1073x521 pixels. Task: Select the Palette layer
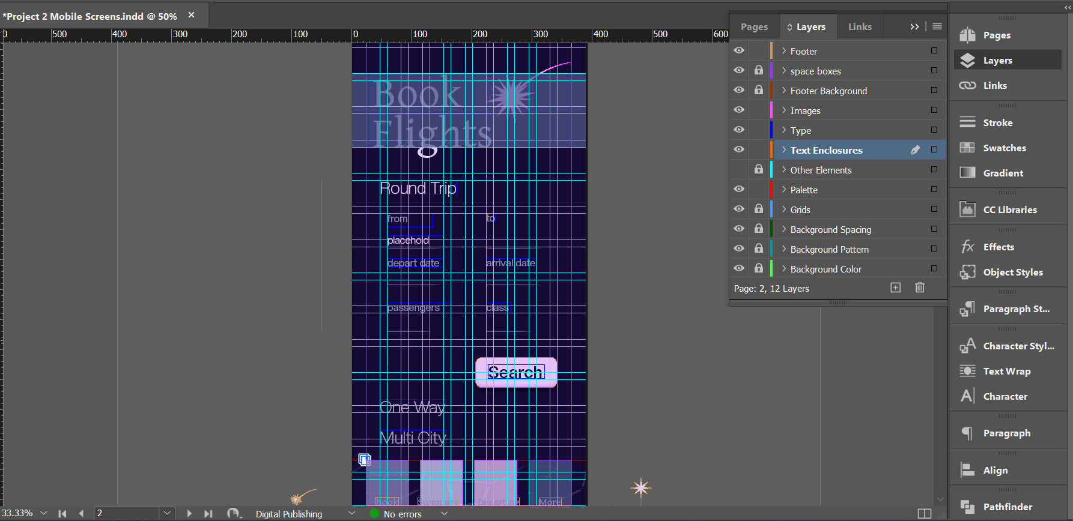point(804,190)
